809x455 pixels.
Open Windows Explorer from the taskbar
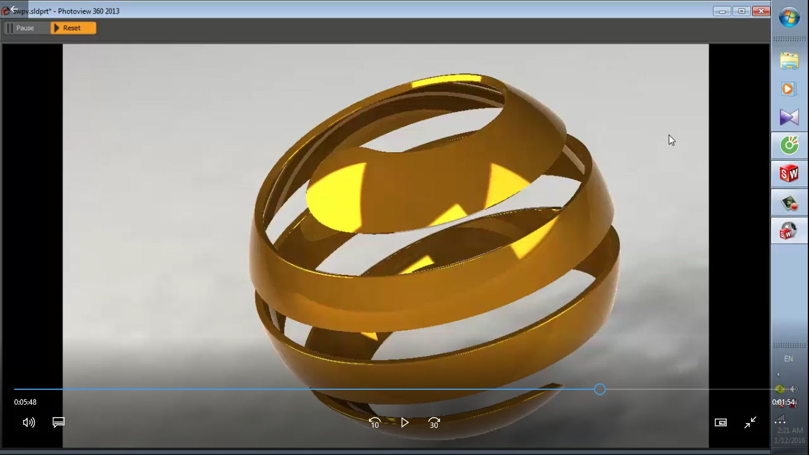point(789,60)
